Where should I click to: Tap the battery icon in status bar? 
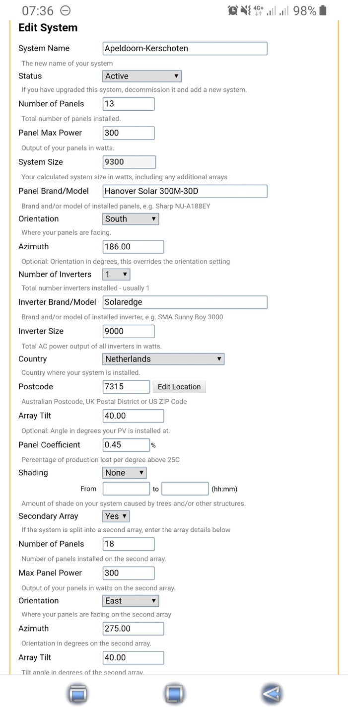click(323, 10)
